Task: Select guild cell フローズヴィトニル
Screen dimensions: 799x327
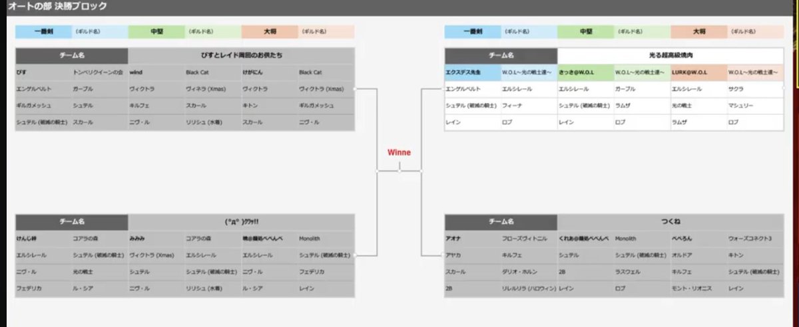Action: pyautogui.click(x=525, y=238)
